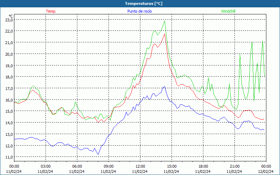280x175 pixels.
Task: Click the 20,0 y-axis value
Action: 9,54
